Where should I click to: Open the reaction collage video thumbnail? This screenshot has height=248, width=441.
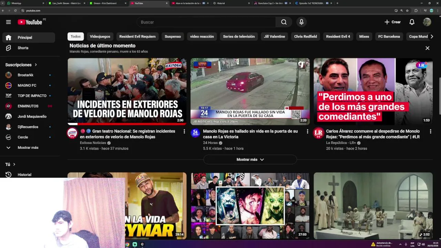250,206
